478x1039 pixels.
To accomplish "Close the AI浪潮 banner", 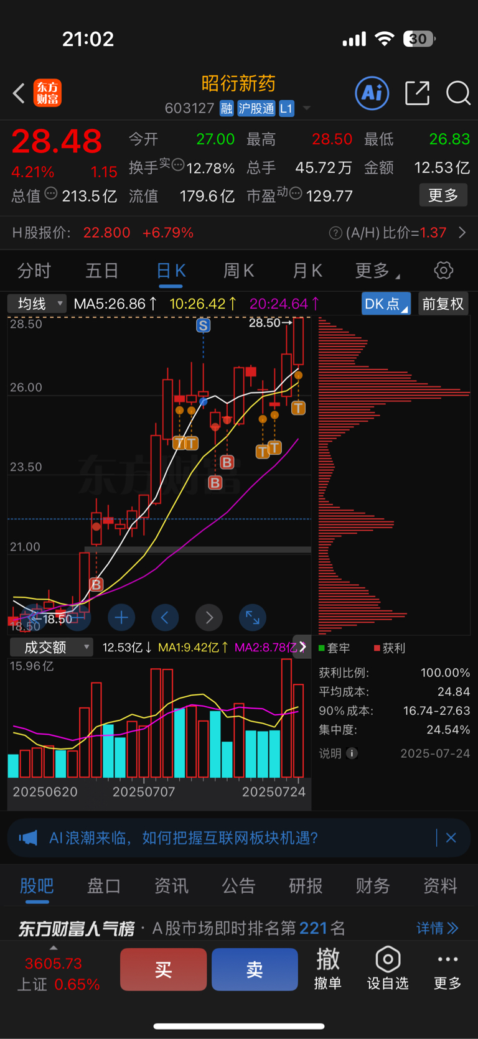I will pyautogui.click(x=451, y=838).
